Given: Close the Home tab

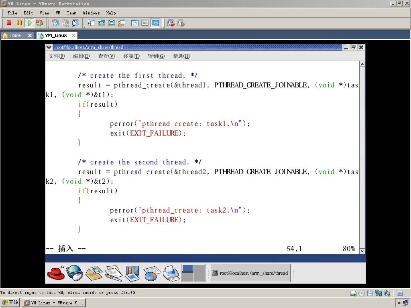Looking at the screenshot, I should coord(30,35).
